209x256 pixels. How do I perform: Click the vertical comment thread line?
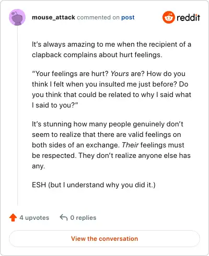point(17,115)
